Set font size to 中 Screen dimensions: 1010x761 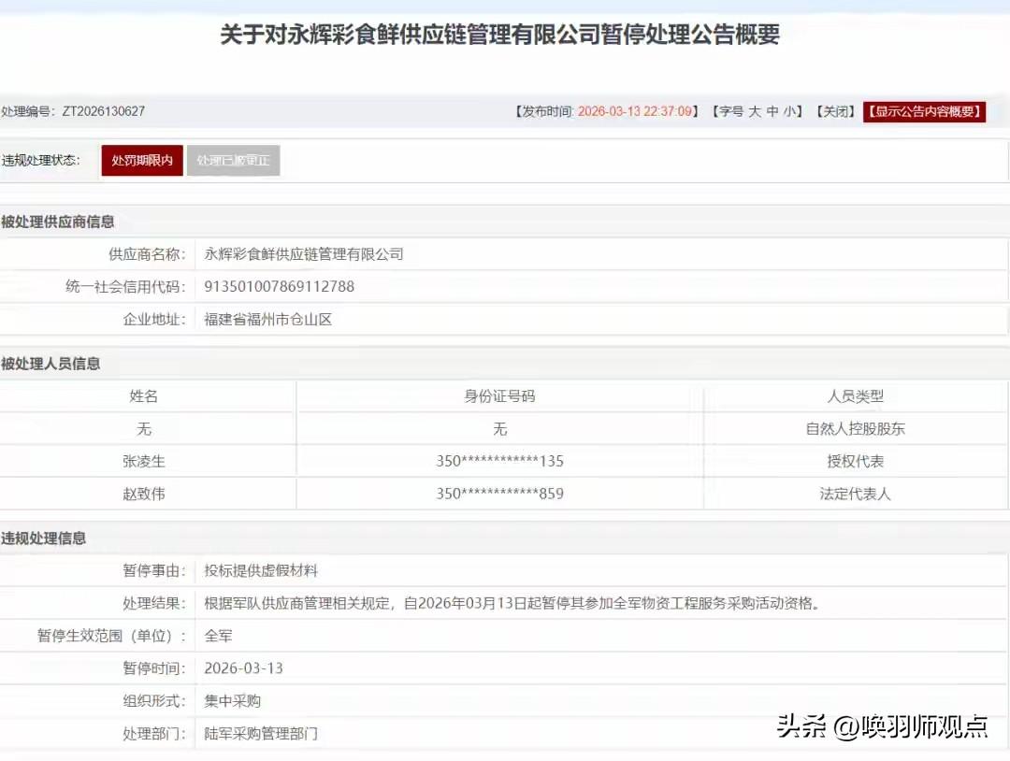[772, 111]
